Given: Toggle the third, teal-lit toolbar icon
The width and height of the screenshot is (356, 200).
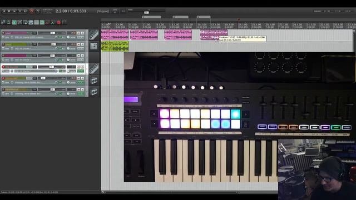Looking at the screenshot, I should tap(14, 22).
